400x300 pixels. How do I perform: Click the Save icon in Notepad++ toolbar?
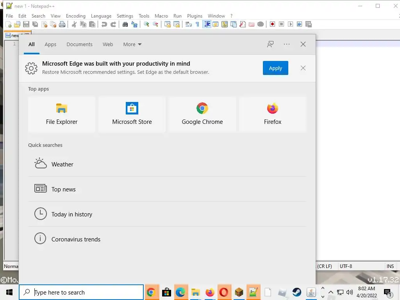coord(26,24)
